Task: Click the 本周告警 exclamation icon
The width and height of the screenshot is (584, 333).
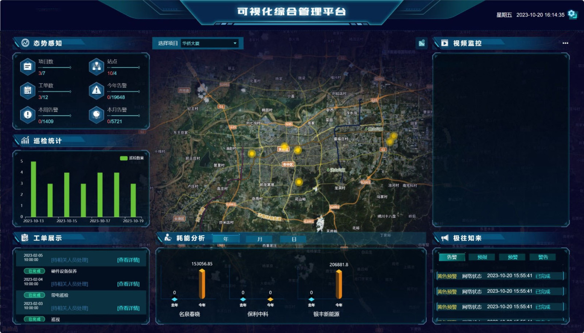Action: click(28, 115)
